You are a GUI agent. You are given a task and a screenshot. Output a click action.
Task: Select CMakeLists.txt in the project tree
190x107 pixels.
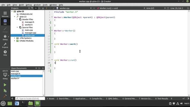26,14
